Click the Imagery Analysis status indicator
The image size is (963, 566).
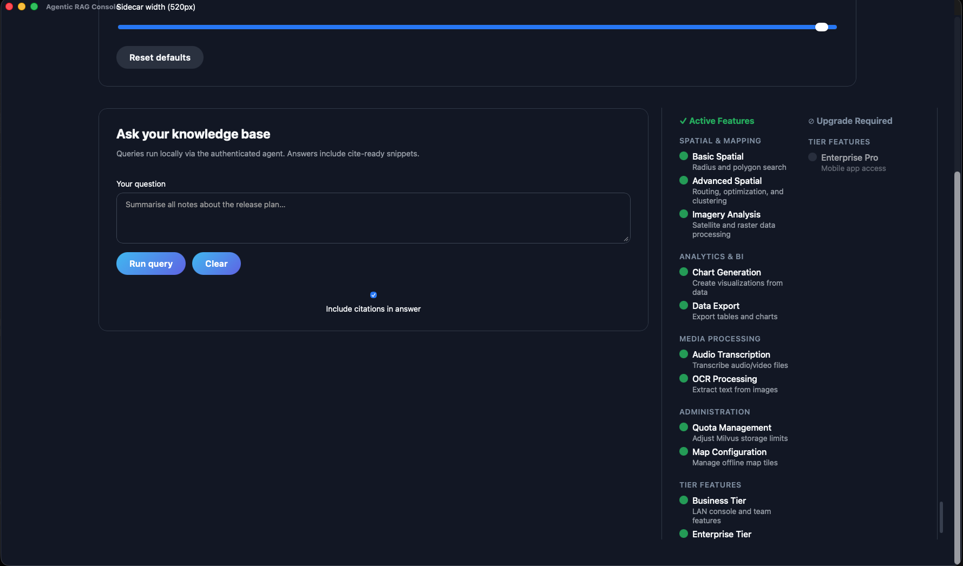coord(684,214)
